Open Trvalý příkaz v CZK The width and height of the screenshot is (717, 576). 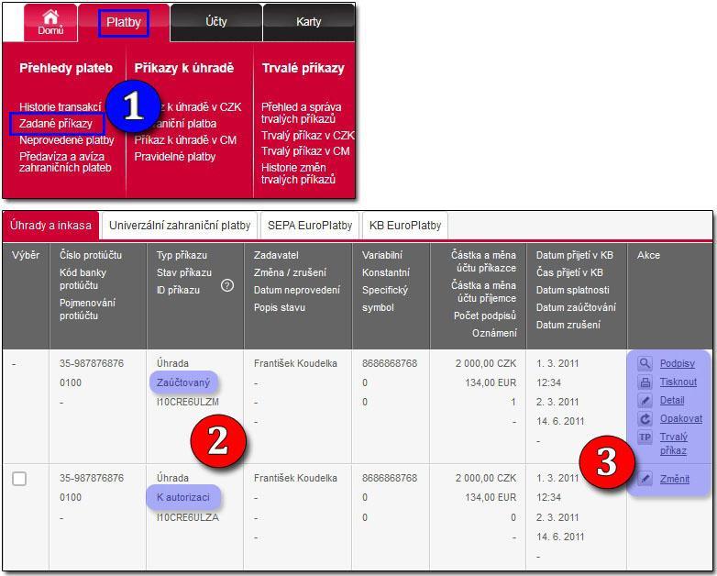click(x=308, y=136)
